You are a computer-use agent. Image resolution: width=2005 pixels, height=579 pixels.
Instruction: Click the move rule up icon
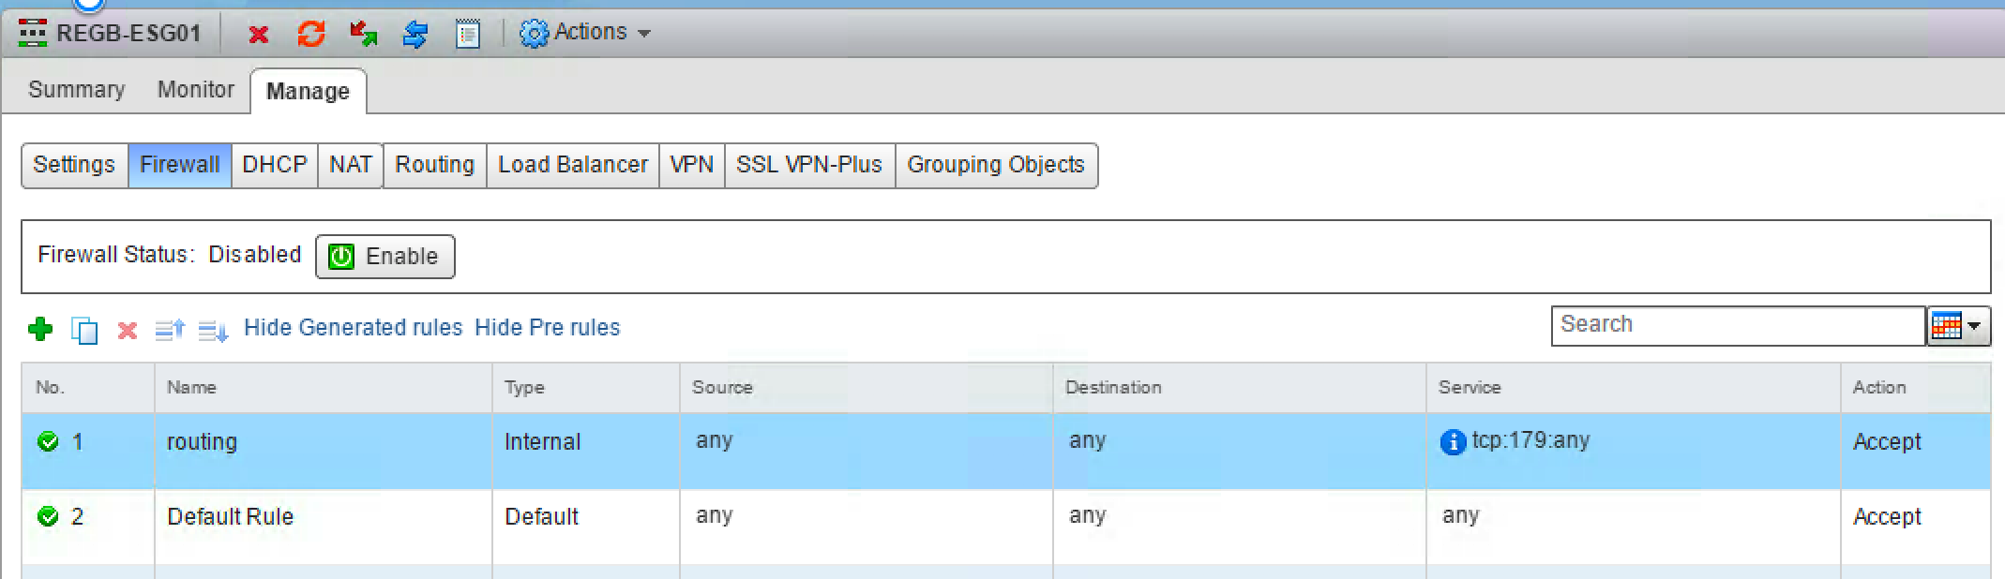(170, 330)
